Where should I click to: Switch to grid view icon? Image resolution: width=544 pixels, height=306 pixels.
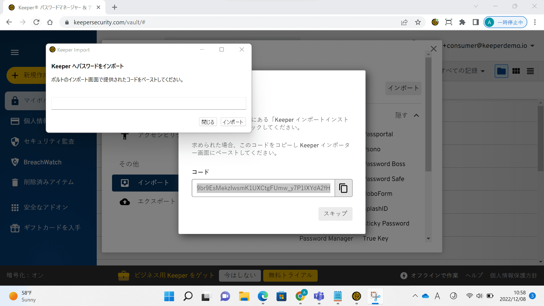(516, 71)
